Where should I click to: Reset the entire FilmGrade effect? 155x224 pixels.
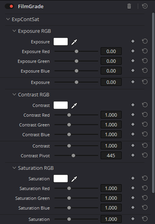145,6
